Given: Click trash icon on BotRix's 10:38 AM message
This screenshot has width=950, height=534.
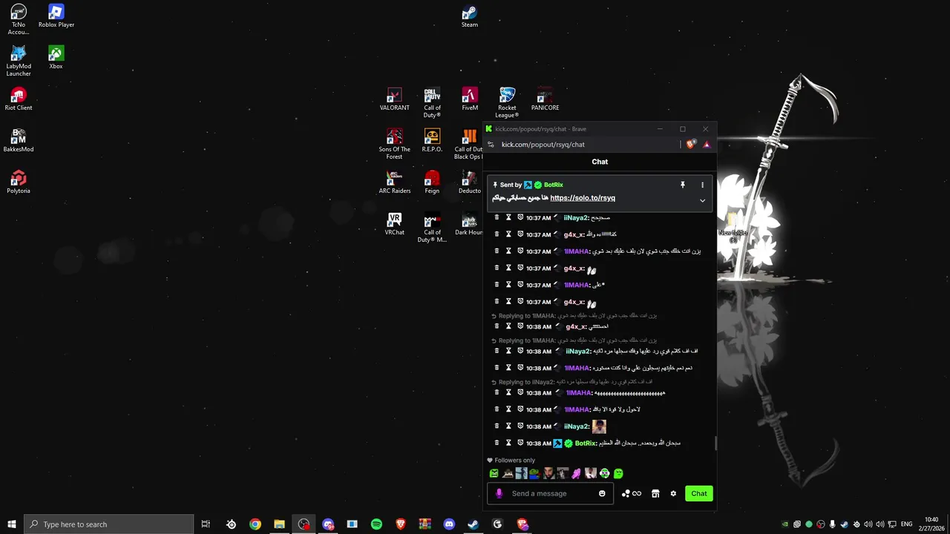Looking at the screenshot, I should coord(497,443).
